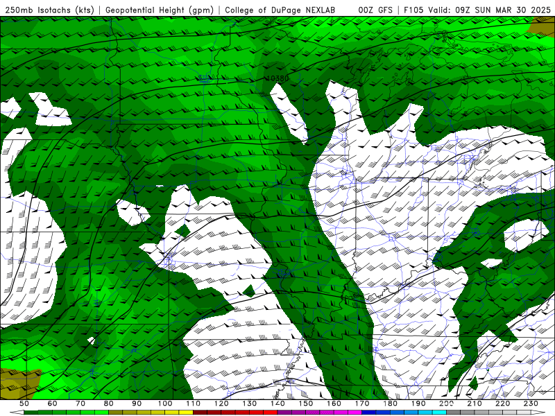555x416 pixels.
Task: Click the 160 value on the color scale
Action: 334,404
